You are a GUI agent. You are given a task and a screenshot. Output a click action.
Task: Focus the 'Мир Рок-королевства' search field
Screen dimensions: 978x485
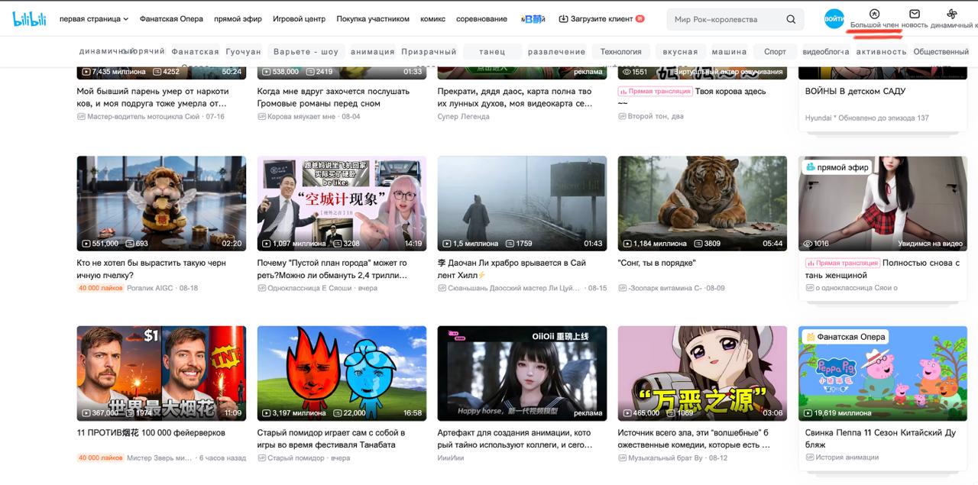726,19
